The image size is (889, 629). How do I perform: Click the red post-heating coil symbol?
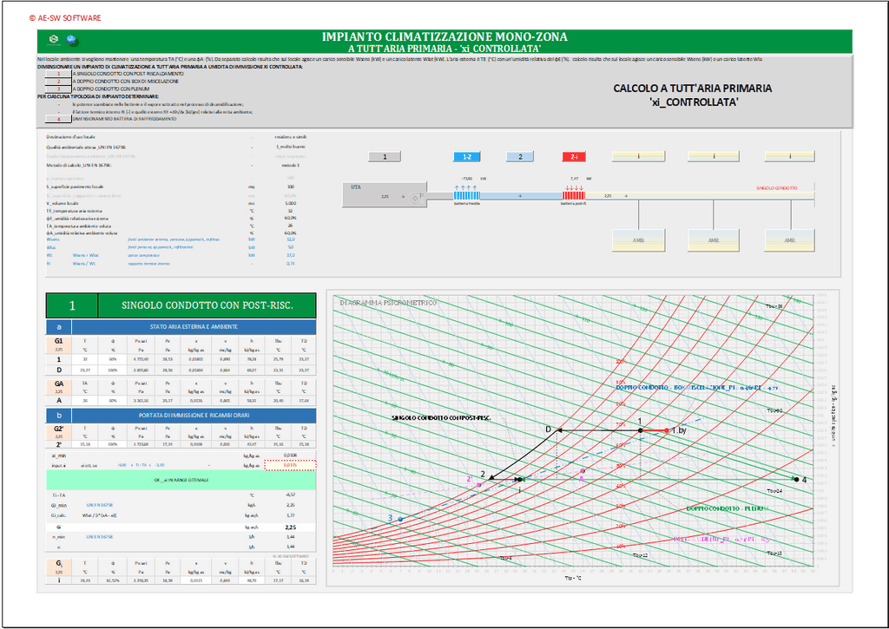click(575, 197)
